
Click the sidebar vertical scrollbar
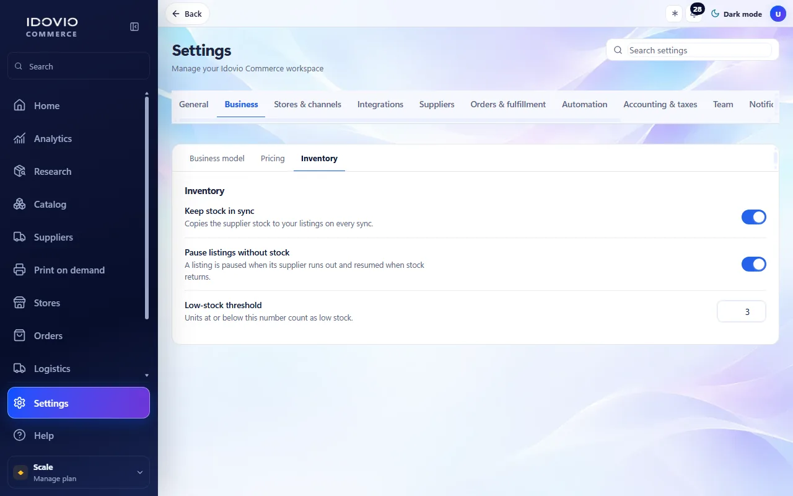[147, 208]
